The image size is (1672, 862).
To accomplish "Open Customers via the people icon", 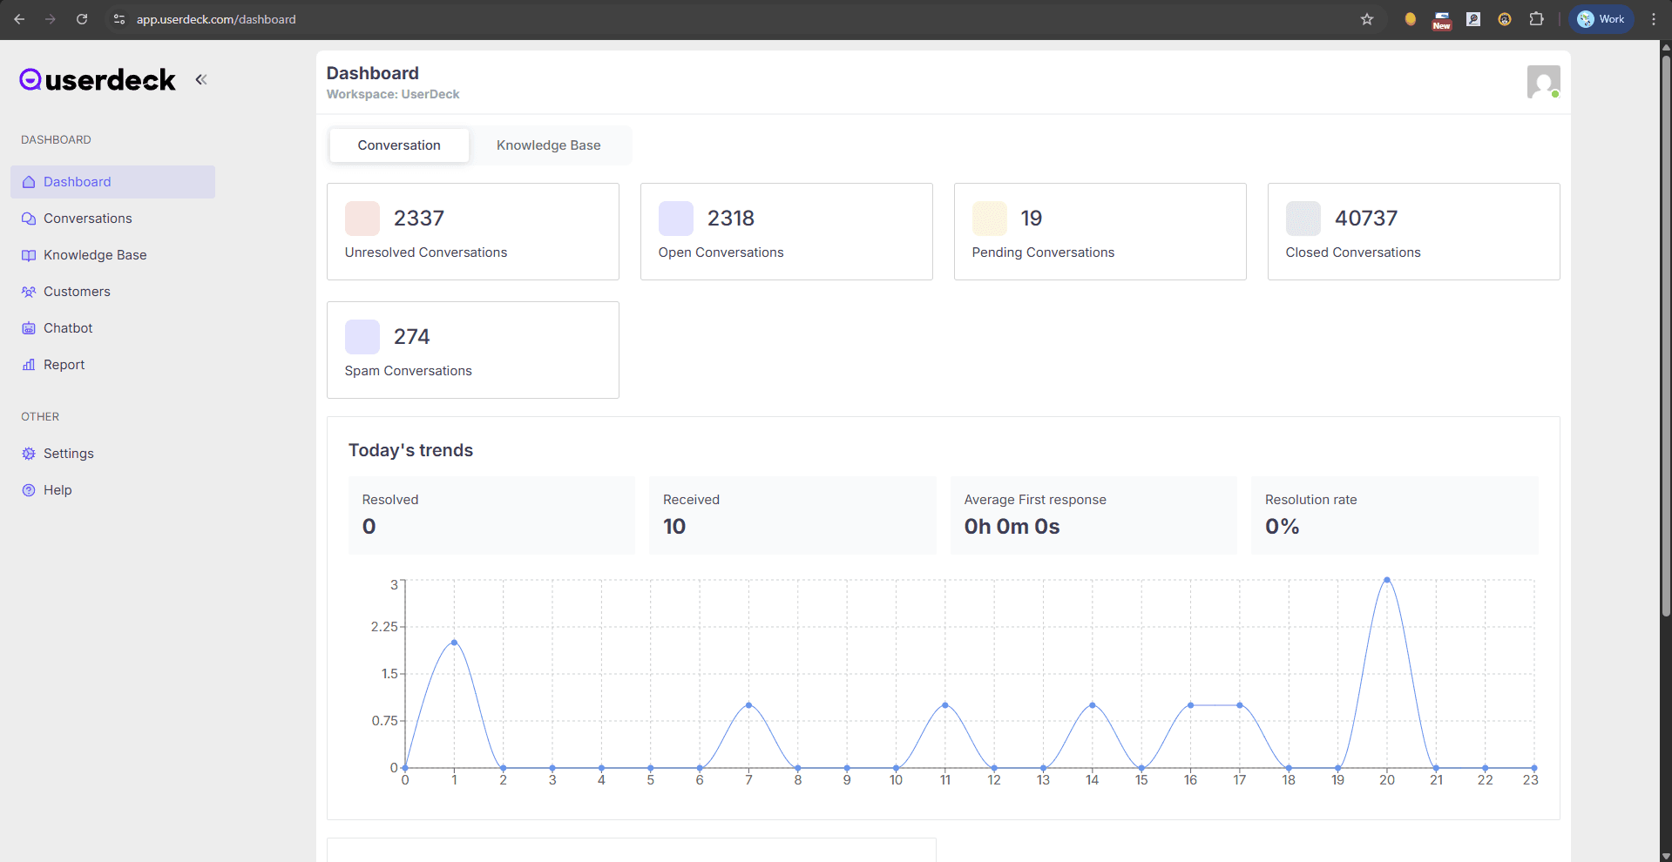I will coord(29,292).
